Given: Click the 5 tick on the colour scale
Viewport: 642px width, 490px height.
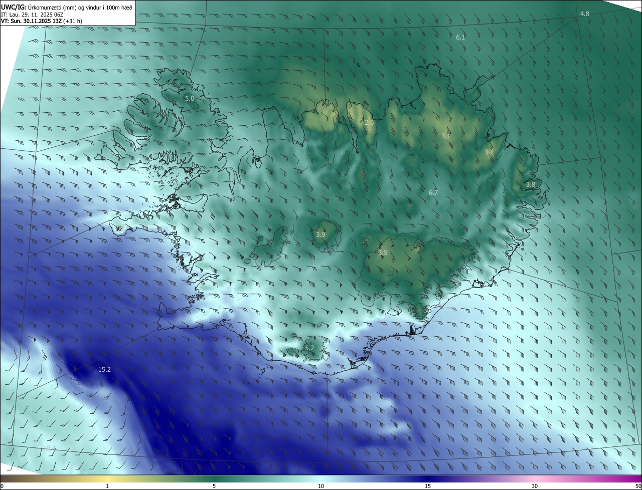Looking at the screenshot, I should click(x=214, y=486).
